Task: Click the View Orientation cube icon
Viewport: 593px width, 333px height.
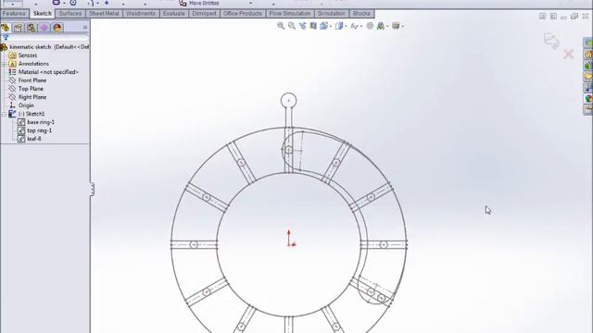Action: click(323, 26)
